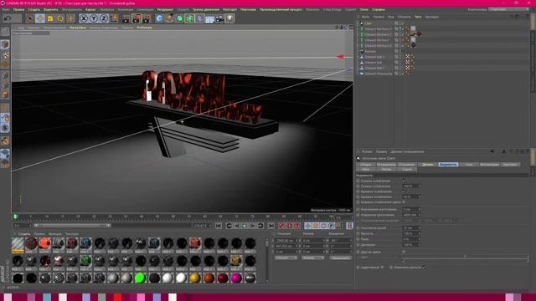536x301 pixels.
Task: Click the Camera object icon
Action: pos(219,18)
